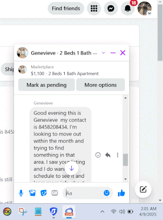Screen dimensions: 163x220
Task: Click More options button
Action: 100,85
